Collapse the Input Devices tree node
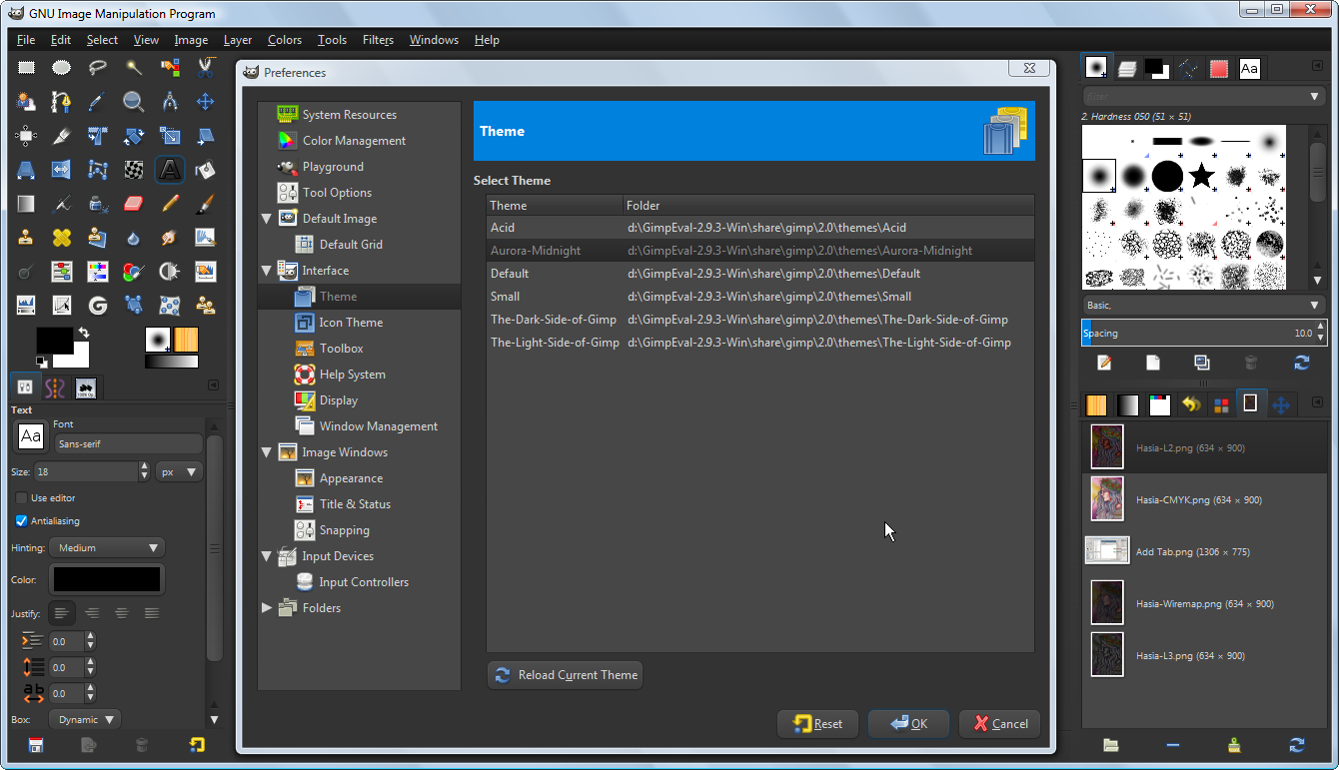Screen dimensions: 1339x770 (267, 555)
